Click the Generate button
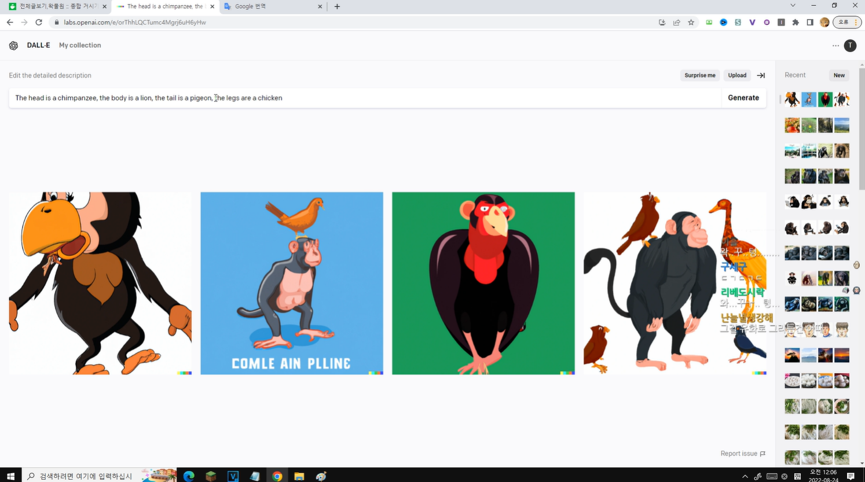Image resolution: width=865 pixels, height=482 pixels. pyautogui.click(x=743, y=98)
